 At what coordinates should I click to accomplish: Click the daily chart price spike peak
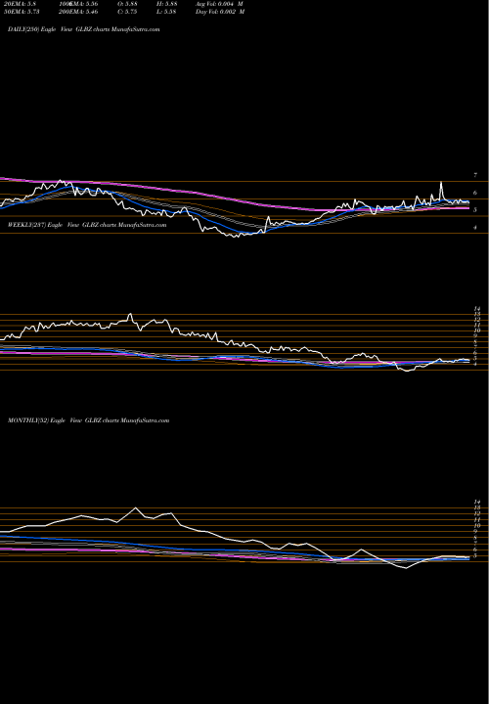click(x=441, y=182)
